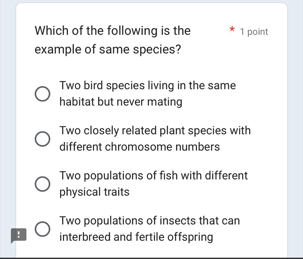Click the circle beside 'Two populations of fish'
This screenshot has width=303, height=259.
point(43,184)
